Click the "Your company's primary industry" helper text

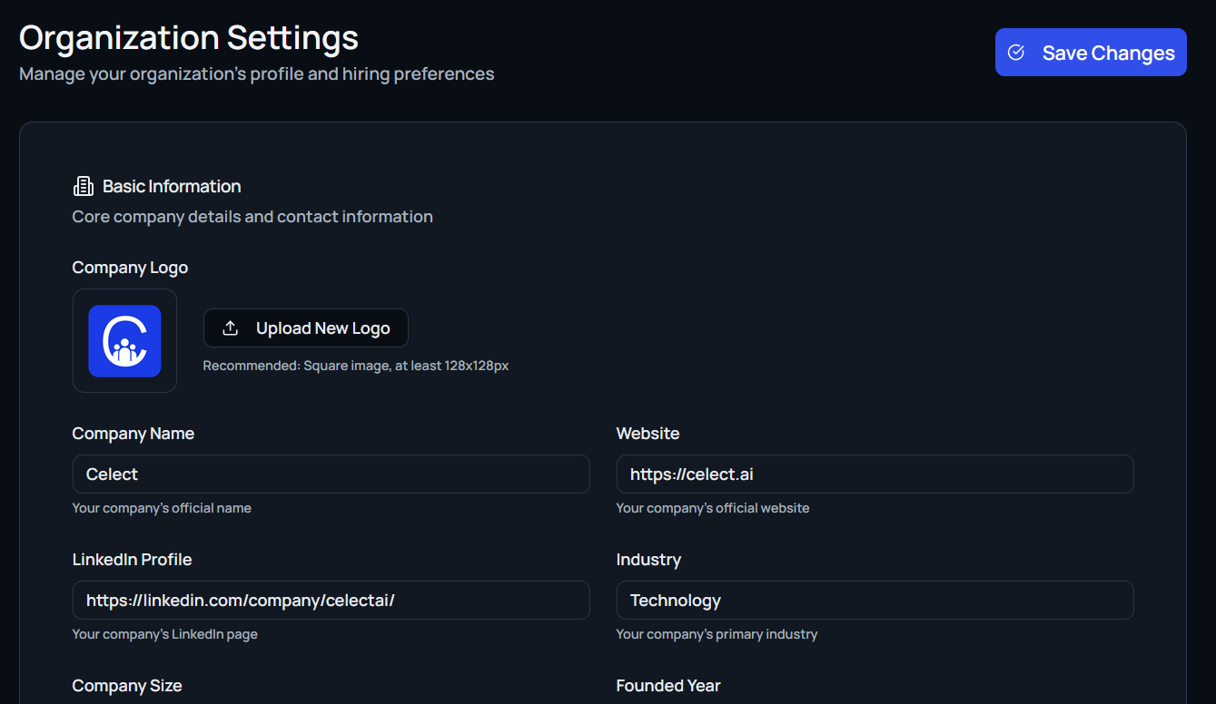(x=717, y=634)
